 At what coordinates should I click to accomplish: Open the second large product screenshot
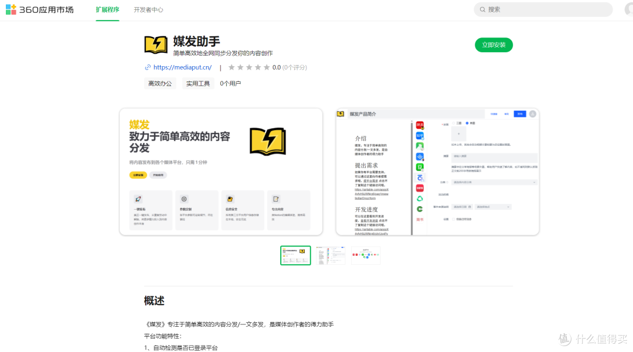[437, 172]
